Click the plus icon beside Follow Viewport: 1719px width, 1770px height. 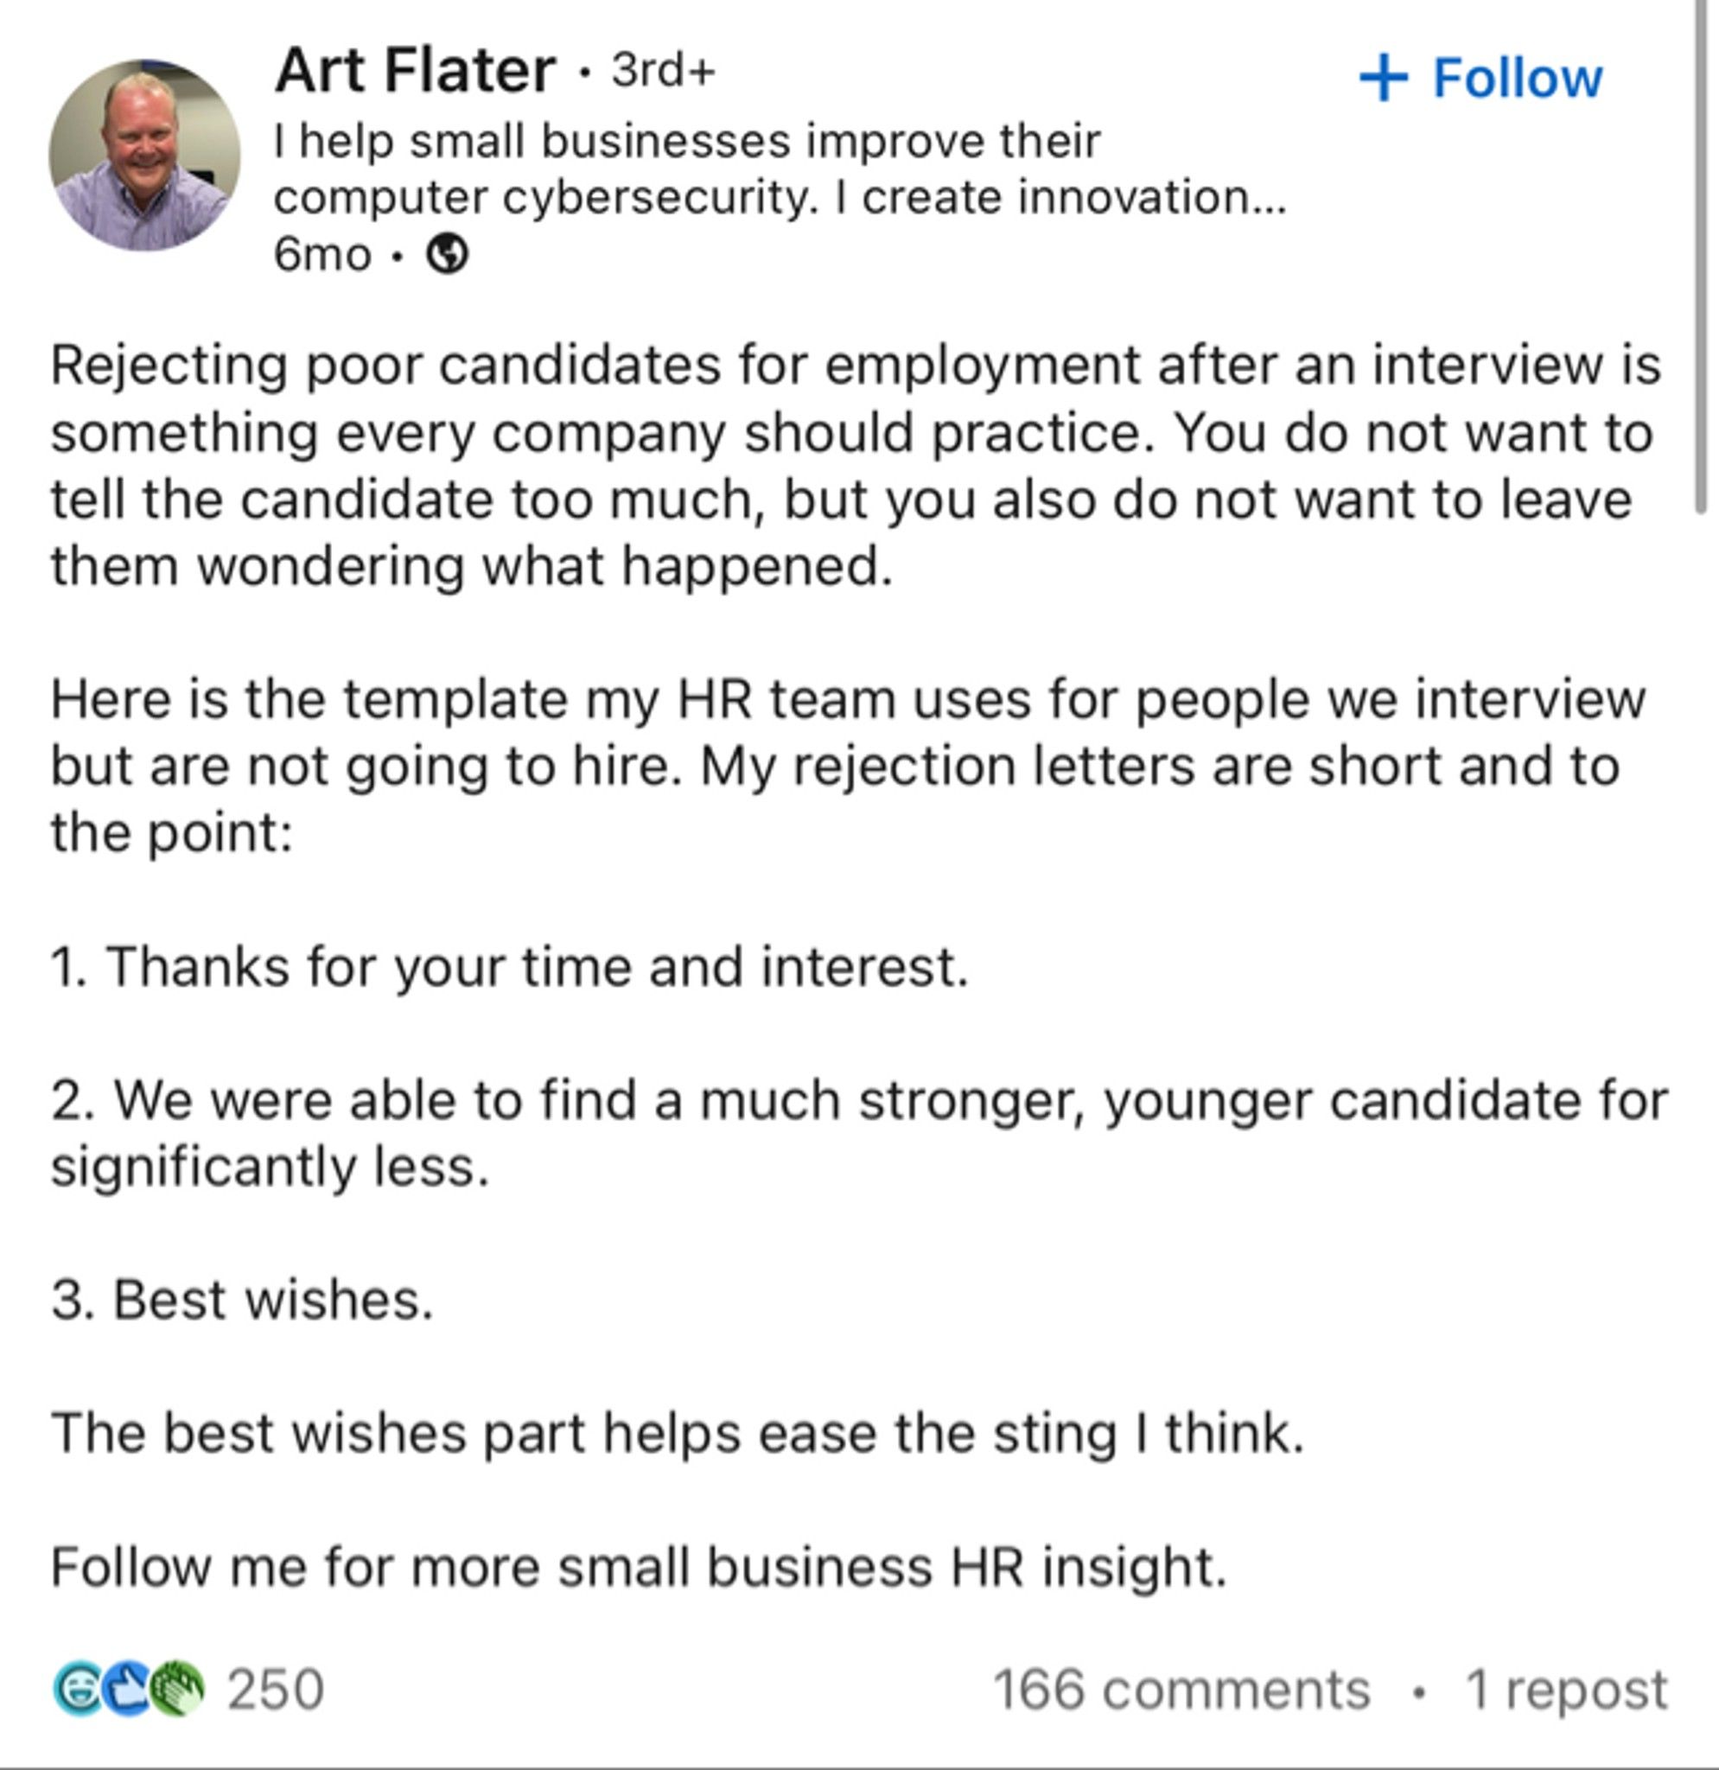(1383, 78)
